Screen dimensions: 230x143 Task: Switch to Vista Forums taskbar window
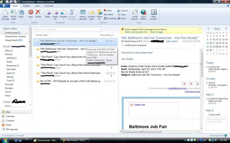(75, 140)
